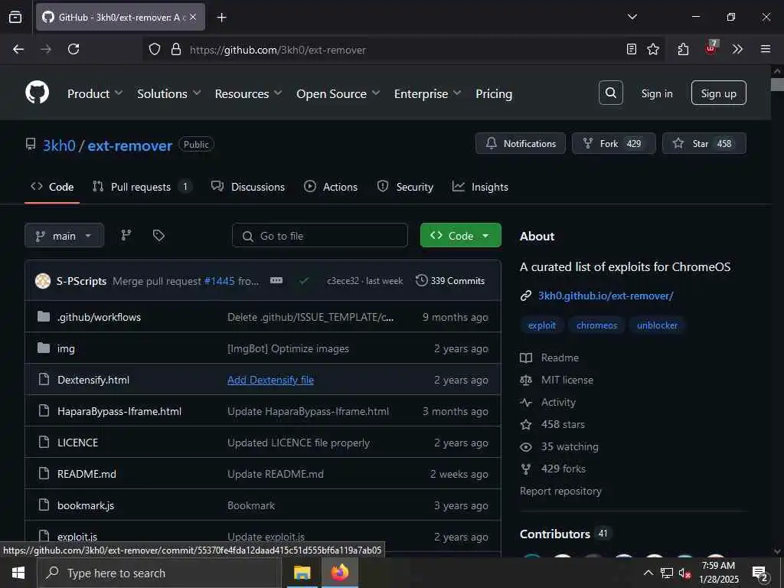Show hidden tray icons chevron

pyautogui.click(x=648, y=573)
